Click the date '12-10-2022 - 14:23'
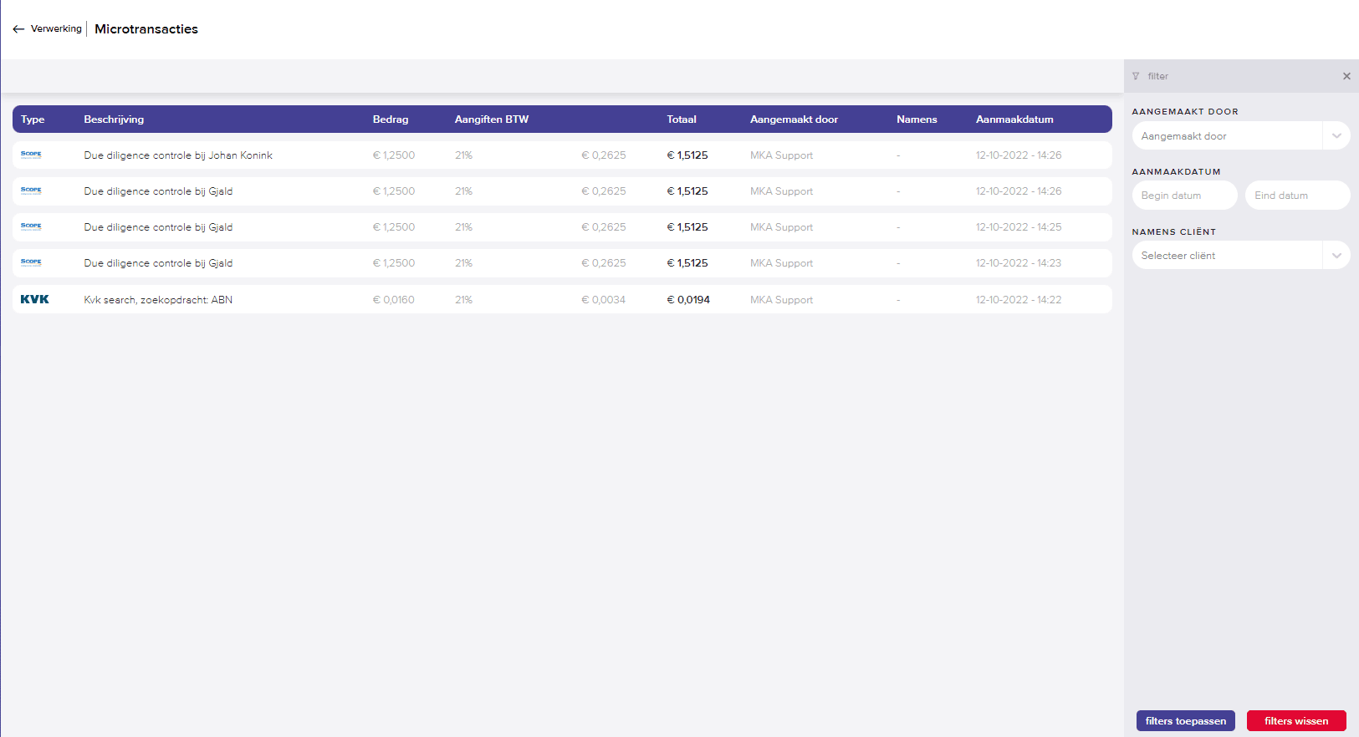 (x=1019, y=263)
